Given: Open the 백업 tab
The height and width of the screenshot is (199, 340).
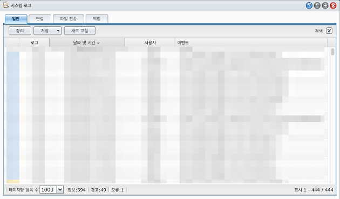Looking at the screenshot, I should 97,19.
